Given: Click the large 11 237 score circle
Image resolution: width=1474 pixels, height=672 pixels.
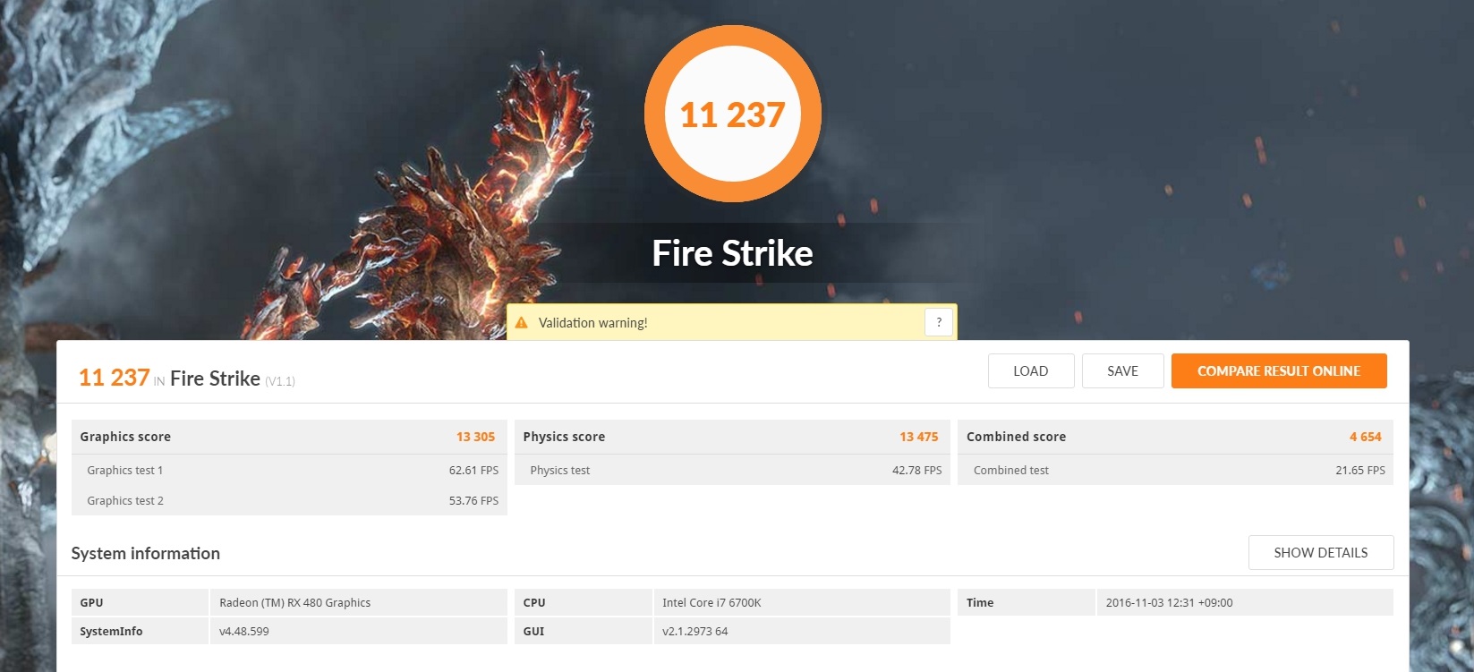Looking at the screenshot, I should 733,115.
